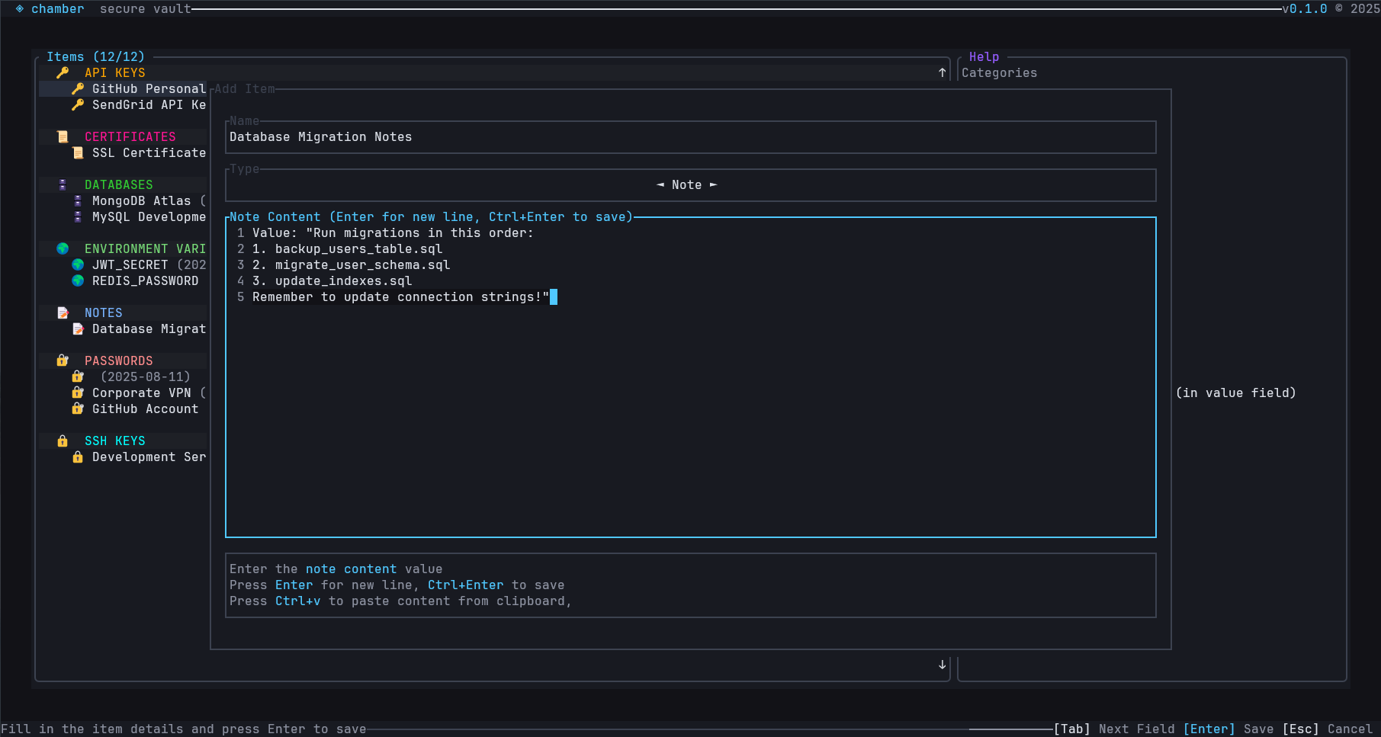Click the lock icon next to (2025-08-11) entry
The height and width of the screenshot is (737, 1381).
(78, 377)
